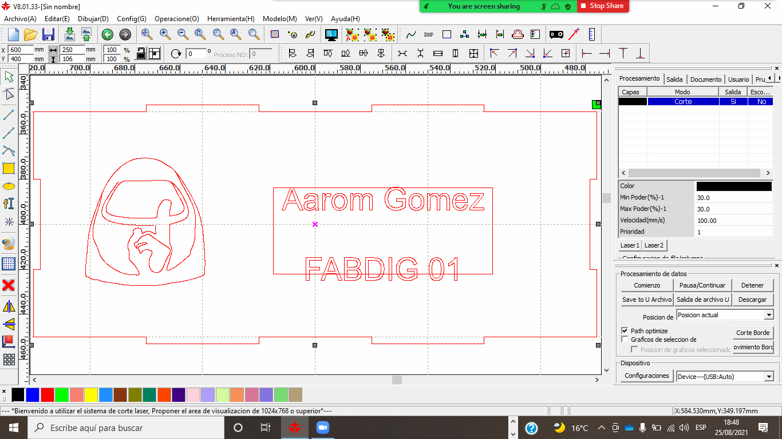Click Save to U Archivo button
The image size is (782, 439).
(647, 300)
